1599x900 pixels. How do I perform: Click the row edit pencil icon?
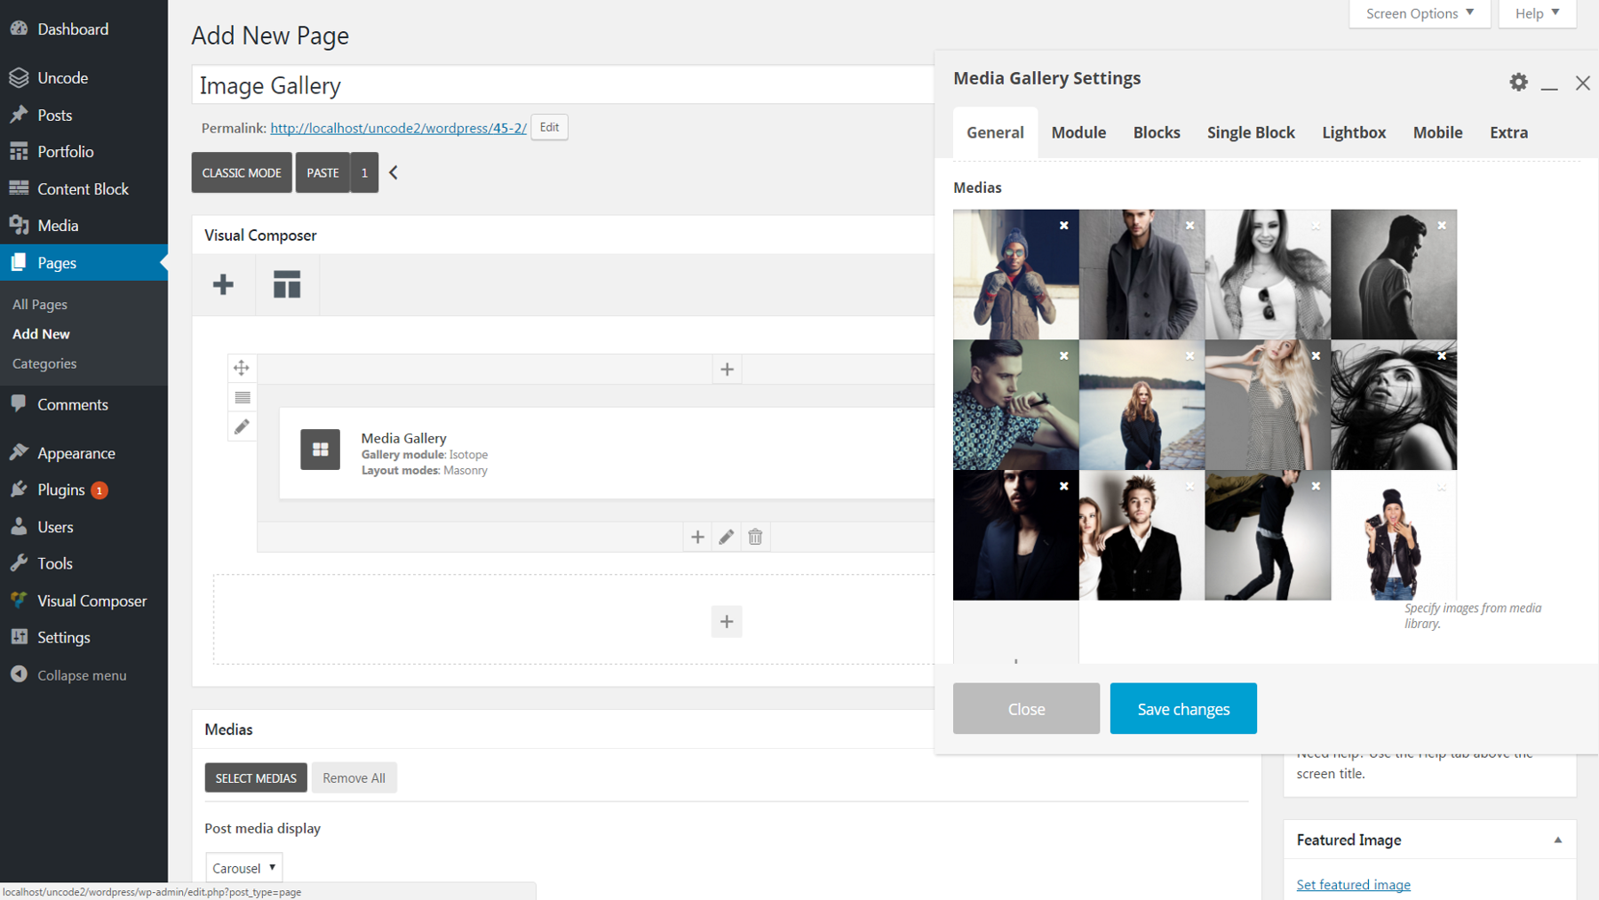click(x=242, y=427)
